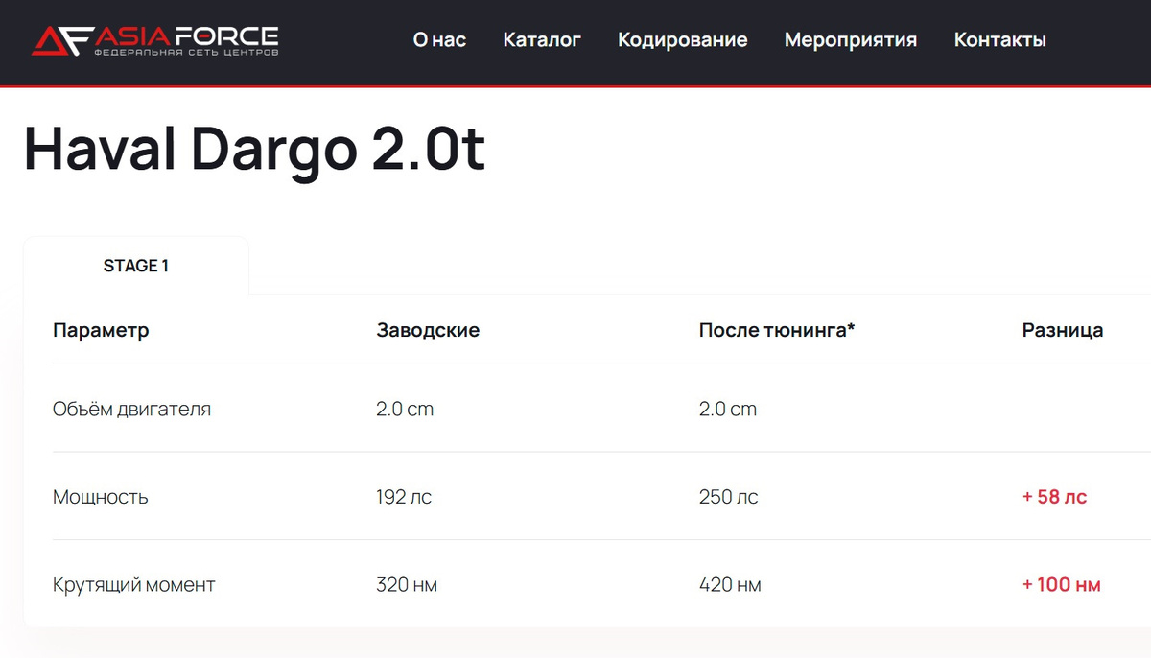Click the 320 нм factory value
The image size is (1151, 658).
pos(407,585)
